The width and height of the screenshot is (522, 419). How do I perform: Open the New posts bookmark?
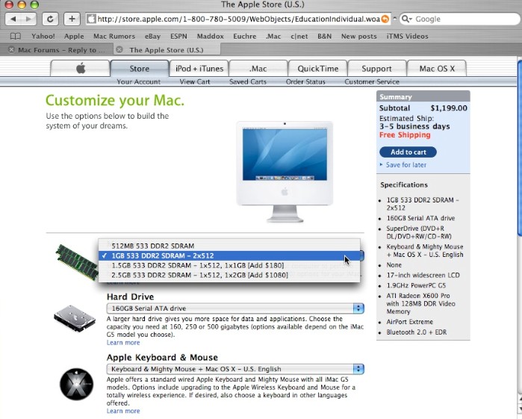click(x=359, y=36)
